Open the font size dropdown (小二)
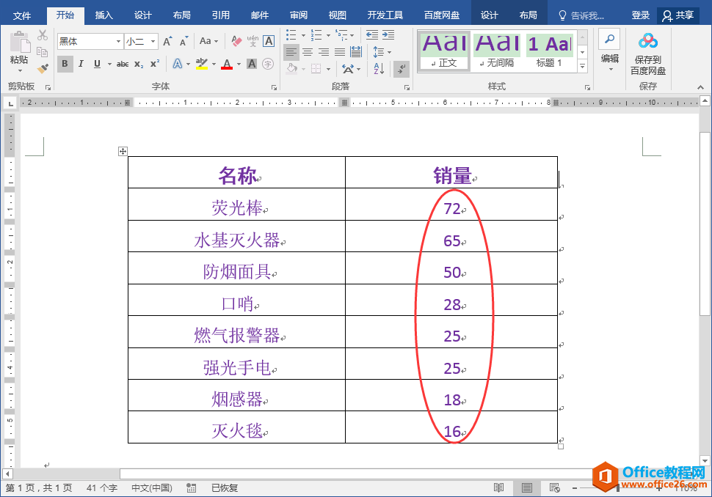712x497 pixels. [x=153, y=41]
